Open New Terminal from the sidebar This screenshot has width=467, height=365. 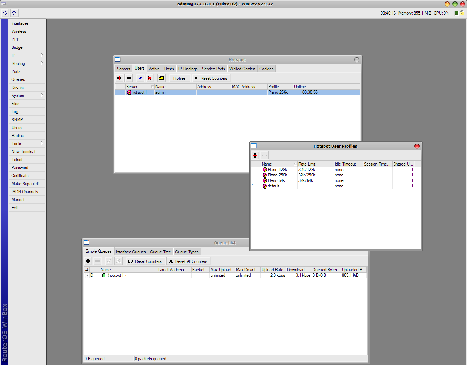pyautogui.click(x=27, y=152)
